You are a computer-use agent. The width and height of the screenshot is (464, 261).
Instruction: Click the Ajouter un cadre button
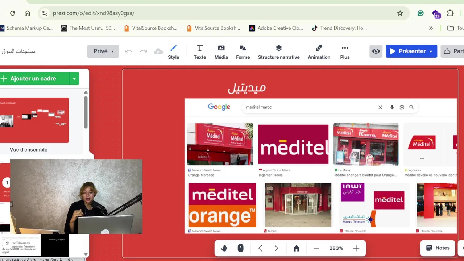point(34,79)
